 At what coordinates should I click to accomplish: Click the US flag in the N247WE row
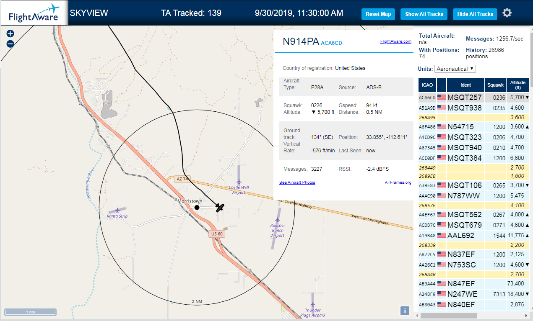[442, 294]
